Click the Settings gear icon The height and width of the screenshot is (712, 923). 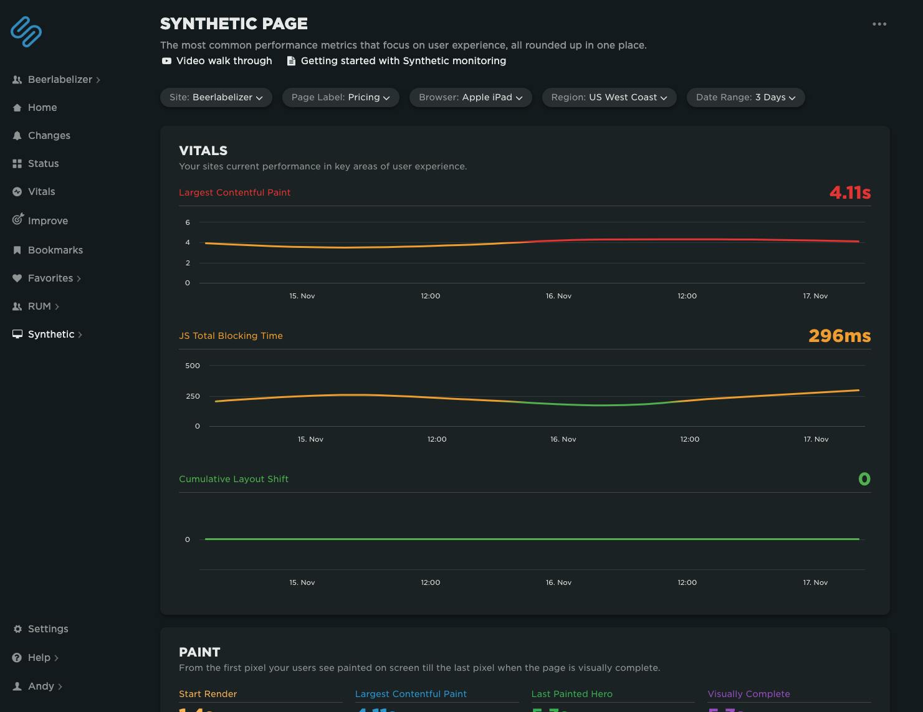click(x=17, y=629)
